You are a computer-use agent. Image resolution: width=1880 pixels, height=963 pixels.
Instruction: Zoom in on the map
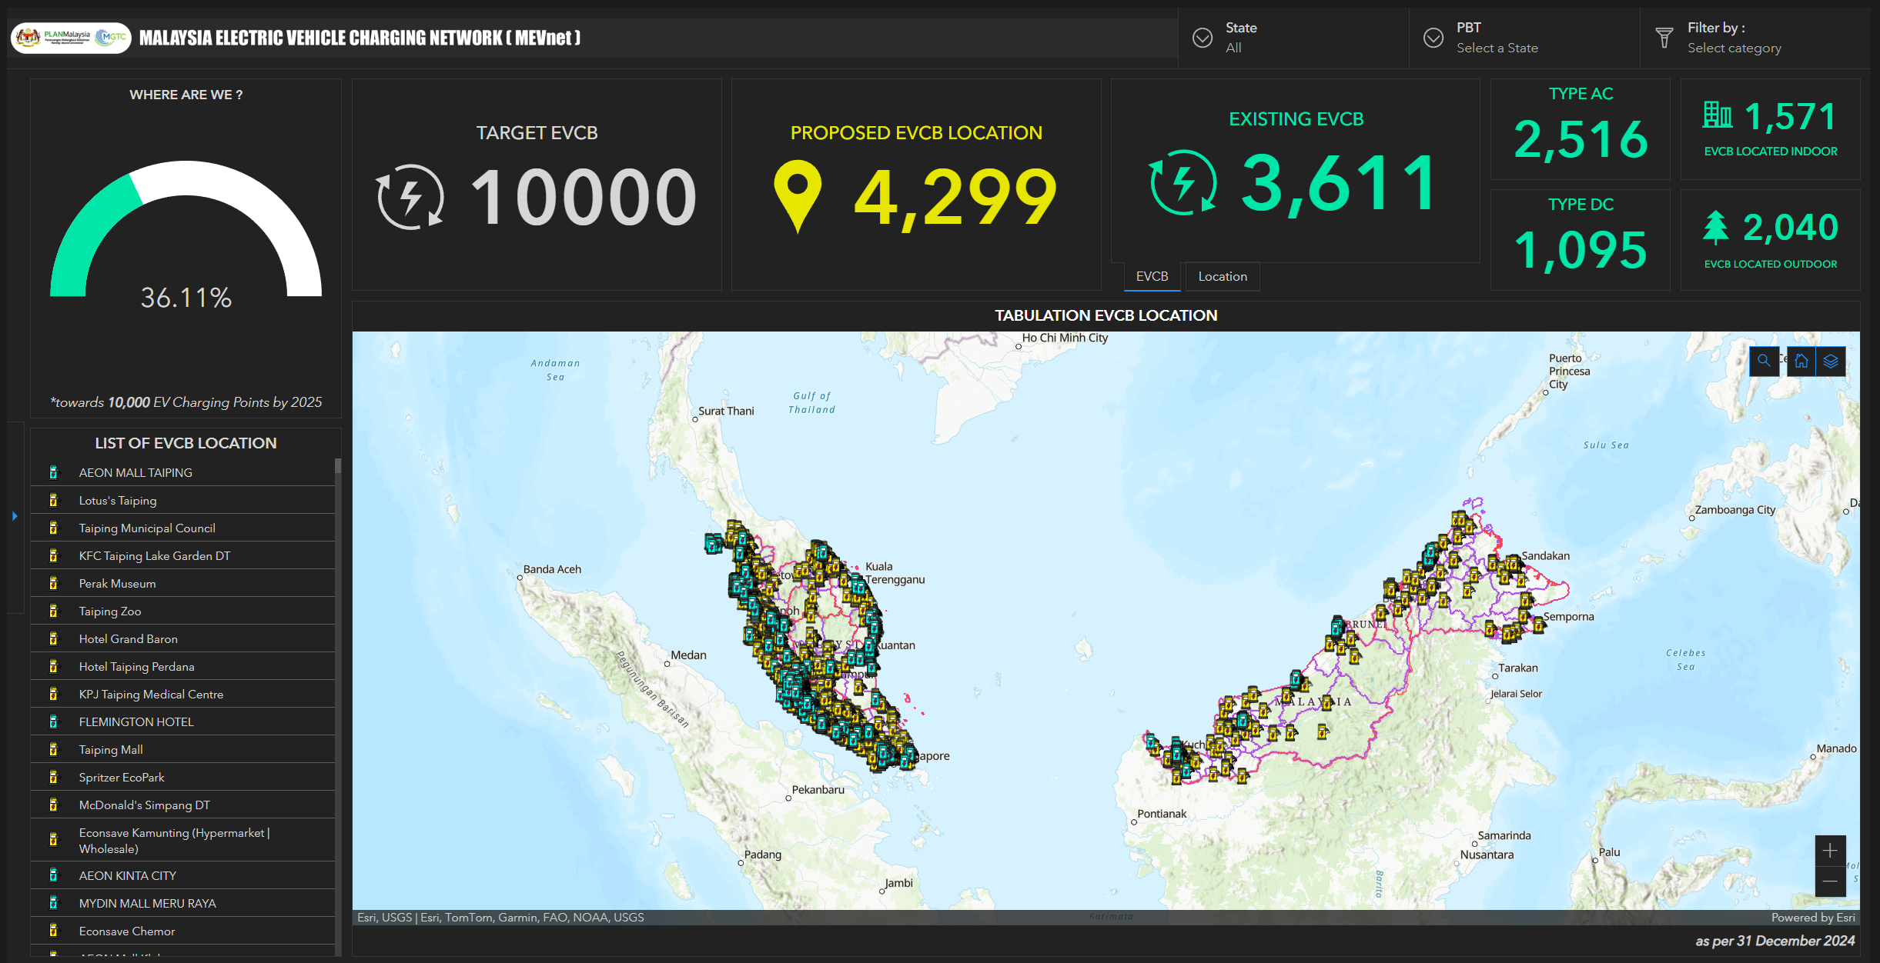[1830, 851]
